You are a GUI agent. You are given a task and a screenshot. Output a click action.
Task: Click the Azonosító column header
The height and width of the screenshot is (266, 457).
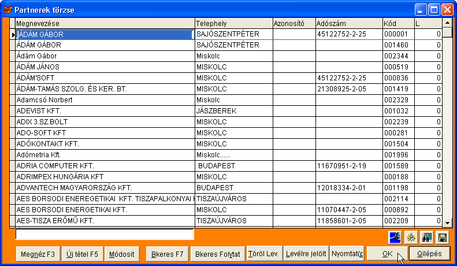(294, 23)
